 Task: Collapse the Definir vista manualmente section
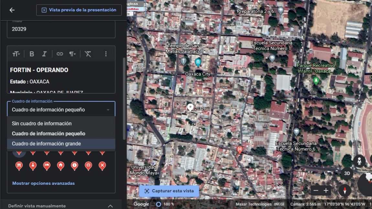110,206
